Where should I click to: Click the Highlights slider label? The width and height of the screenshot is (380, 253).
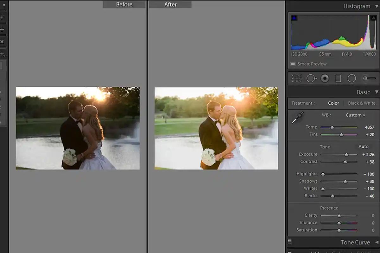307,174
